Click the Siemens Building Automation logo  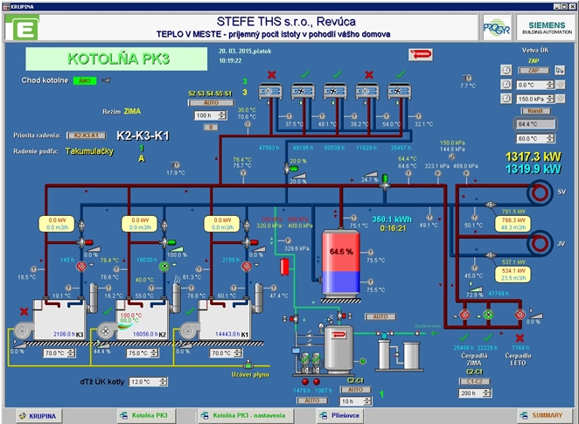[x=547, y=28]
